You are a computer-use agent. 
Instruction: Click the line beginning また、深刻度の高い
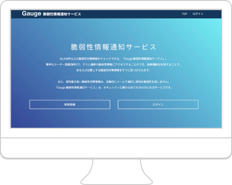click(113, 82)
